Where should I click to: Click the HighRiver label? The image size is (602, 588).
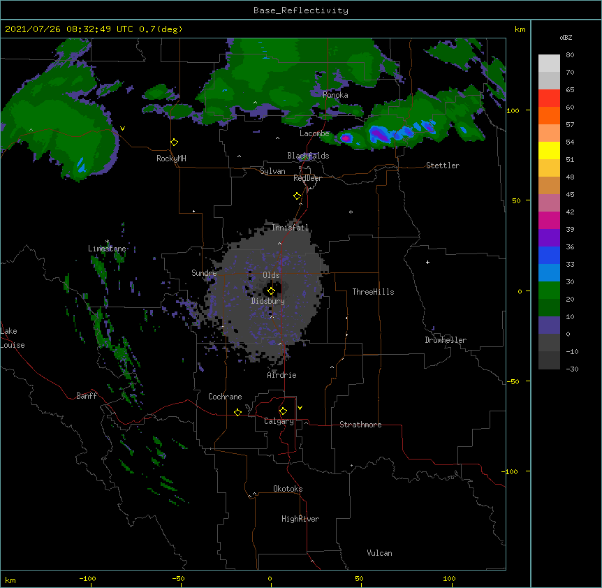click(x=300, y=519)
